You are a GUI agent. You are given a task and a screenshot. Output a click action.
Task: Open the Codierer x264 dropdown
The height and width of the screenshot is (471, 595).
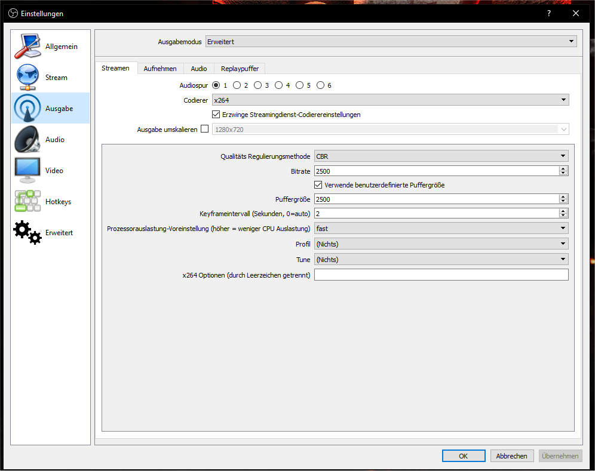[390, 100]
